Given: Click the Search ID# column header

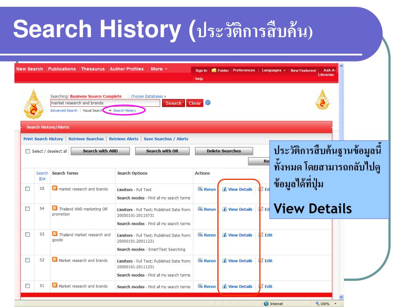Looking at the screenshot, I should point(42,176).
